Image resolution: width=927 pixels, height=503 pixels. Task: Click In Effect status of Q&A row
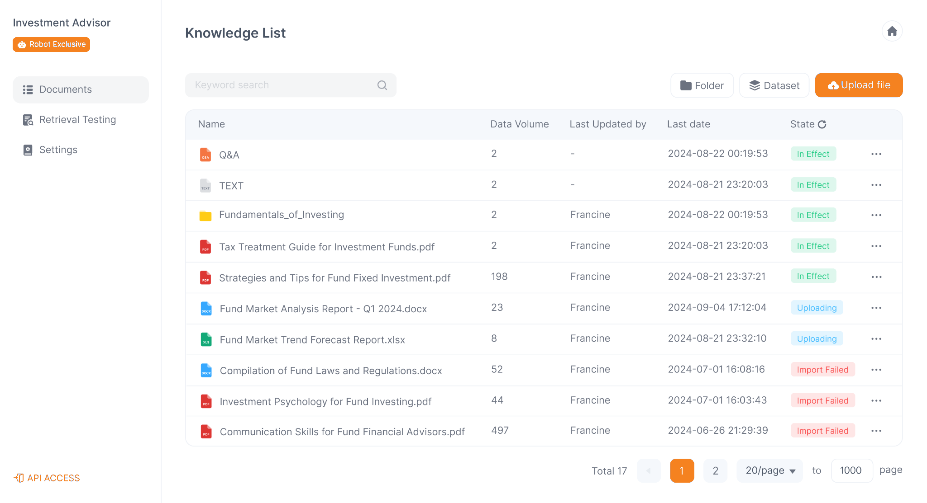point(813,154)
